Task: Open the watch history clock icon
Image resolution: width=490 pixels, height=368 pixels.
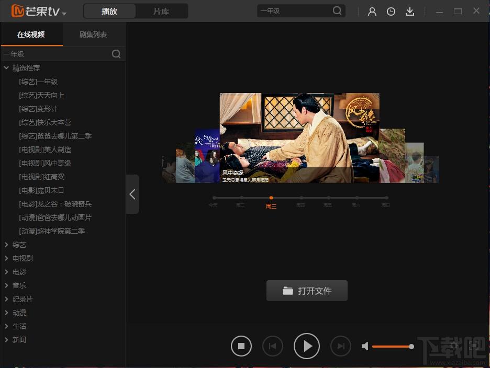Action: coord(391,11)
